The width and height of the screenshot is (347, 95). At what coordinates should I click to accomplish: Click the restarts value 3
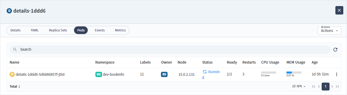[243, 74]
